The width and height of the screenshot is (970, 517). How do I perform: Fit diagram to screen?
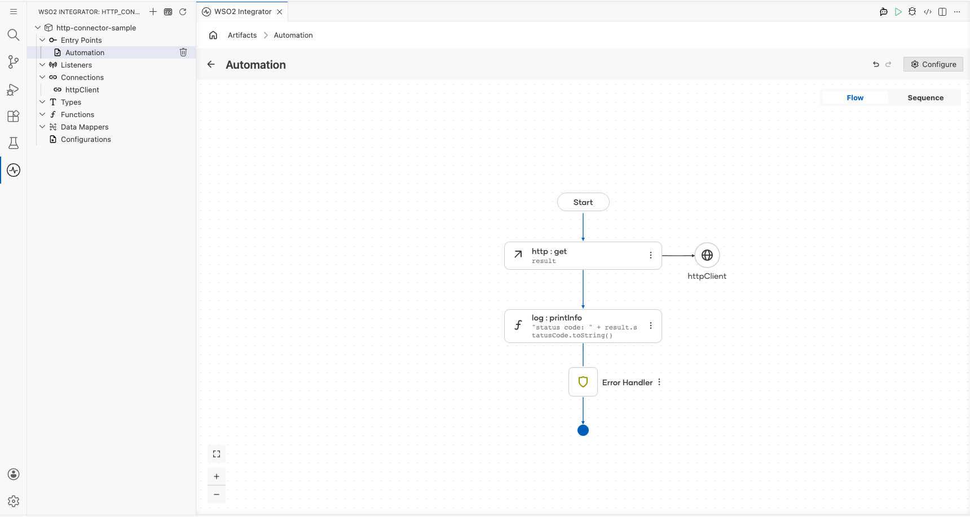pyautogui.click(x=217, y=454)
